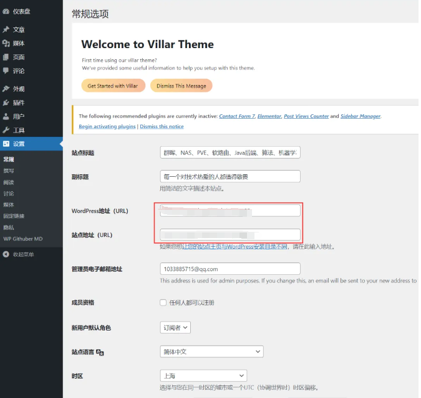Open Sidebar Manager link
The height and width of the screenshot is (398, 421).
[x=361, y=116]
